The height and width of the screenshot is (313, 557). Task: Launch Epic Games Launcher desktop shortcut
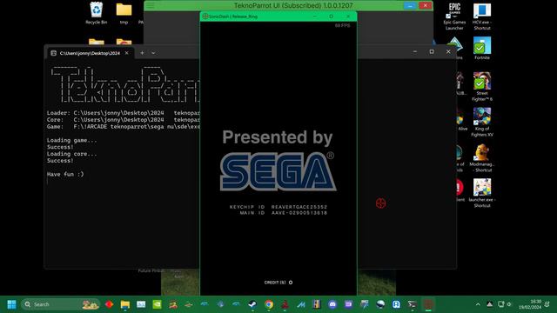tap(454, 17)
